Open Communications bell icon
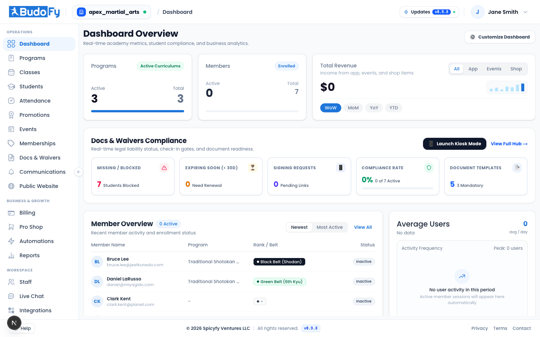 [x=11, y=172]
